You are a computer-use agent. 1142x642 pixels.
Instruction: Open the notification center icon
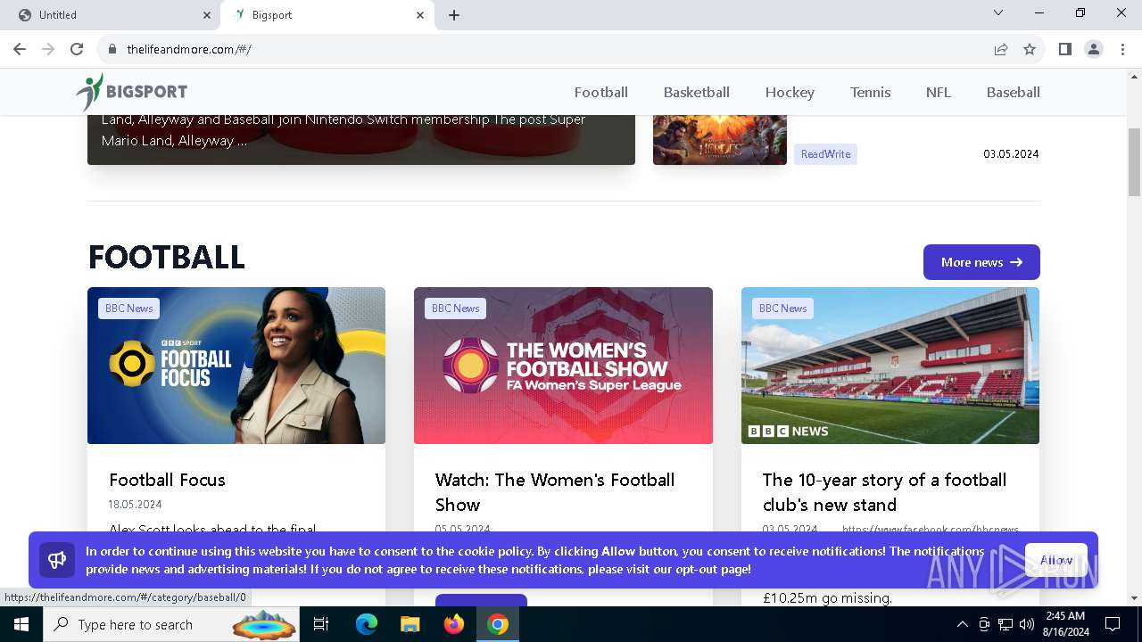(x=1113, y=624)
